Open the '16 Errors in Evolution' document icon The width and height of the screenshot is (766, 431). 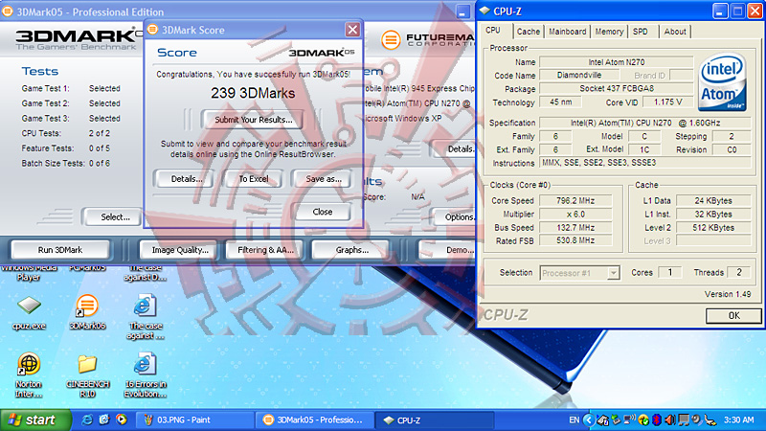[x=146, y=364]
